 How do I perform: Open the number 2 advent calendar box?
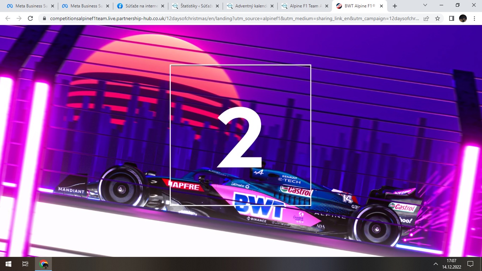click(x=240, y=135)
